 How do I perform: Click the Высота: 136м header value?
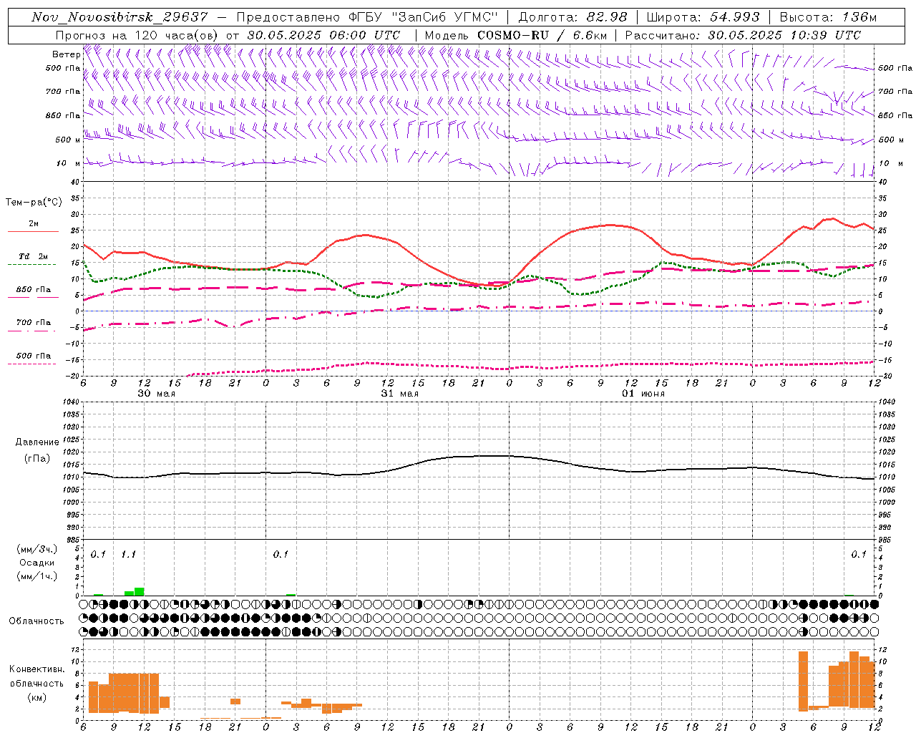coord(828,17)
